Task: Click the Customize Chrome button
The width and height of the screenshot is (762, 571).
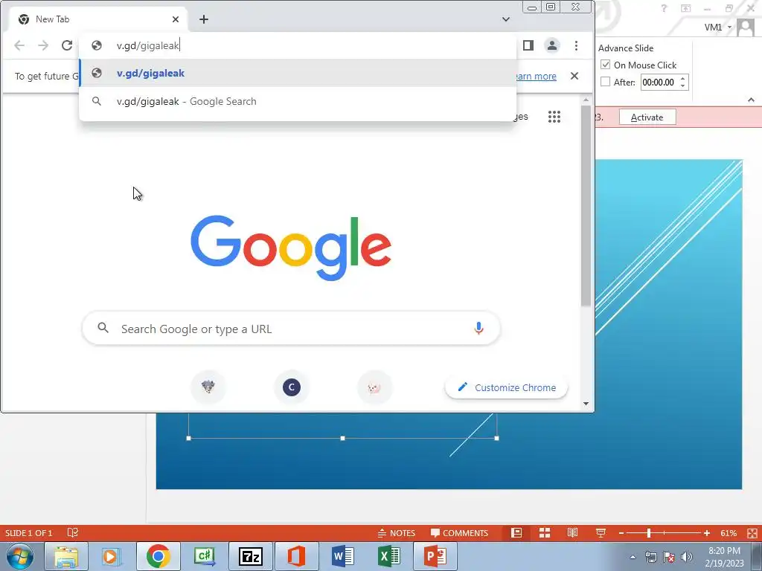Action: [x=506, y=387]
